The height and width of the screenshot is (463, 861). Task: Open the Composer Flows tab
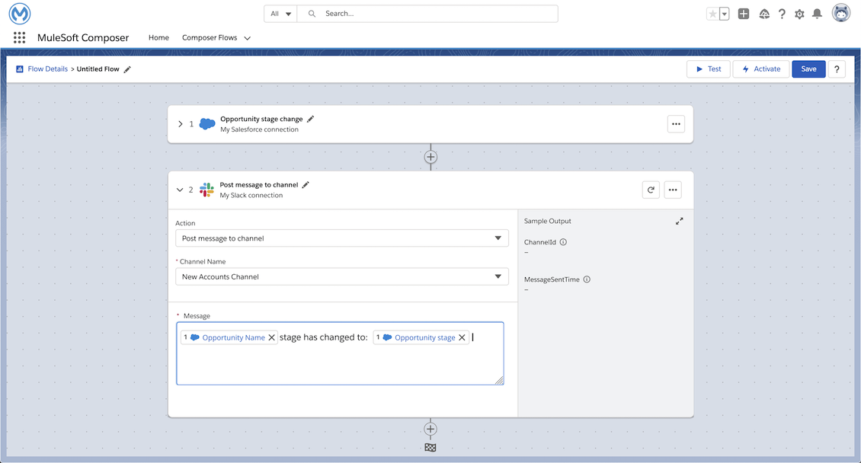(x=210, y=37)
